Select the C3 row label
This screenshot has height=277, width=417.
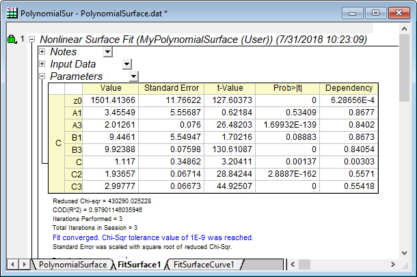pyautogui.click(x=74, y=186)
